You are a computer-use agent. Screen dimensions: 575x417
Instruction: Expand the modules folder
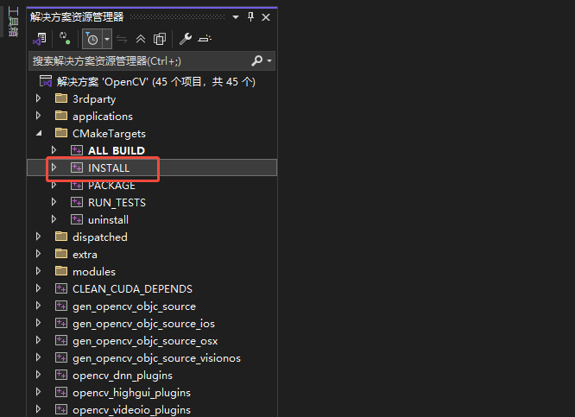(38, 272)
